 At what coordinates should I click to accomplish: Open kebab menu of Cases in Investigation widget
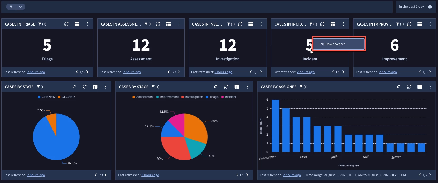coord(261,24)
